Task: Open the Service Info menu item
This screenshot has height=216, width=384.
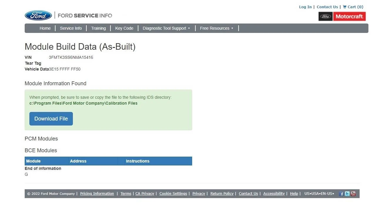Action: point(71,28)
